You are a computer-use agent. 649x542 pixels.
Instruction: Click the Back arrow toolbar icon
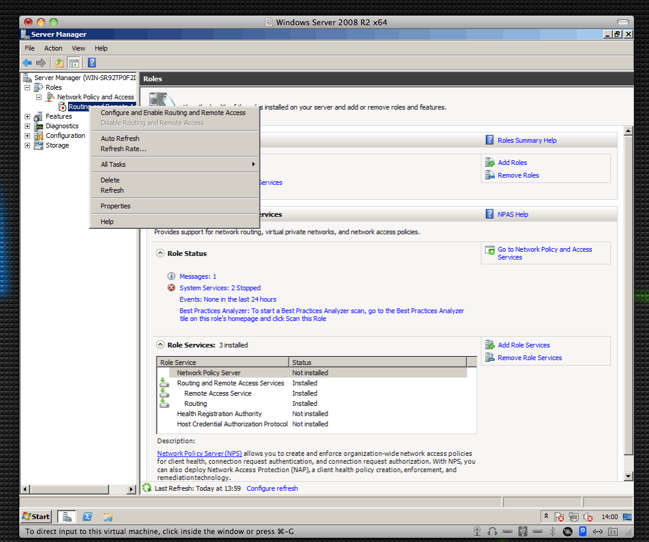[27, 63]
